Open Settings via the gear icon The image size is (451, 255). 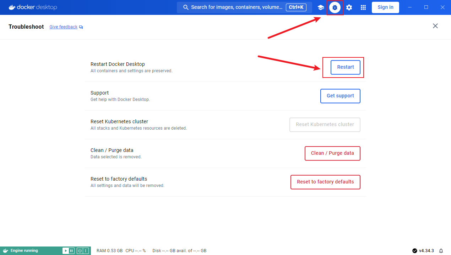point(349,7)
